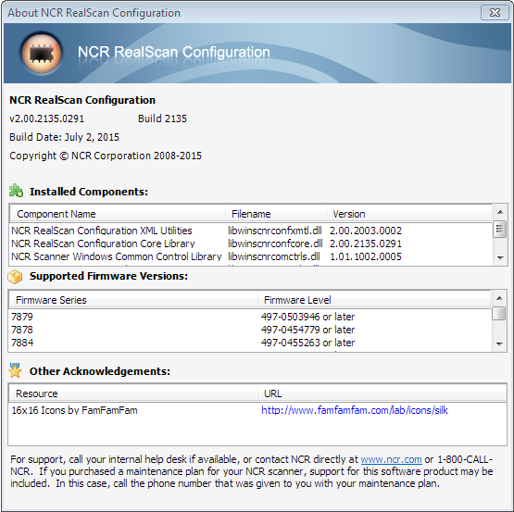Click the NCR RealScan chip logo icon

pos(42,53)
